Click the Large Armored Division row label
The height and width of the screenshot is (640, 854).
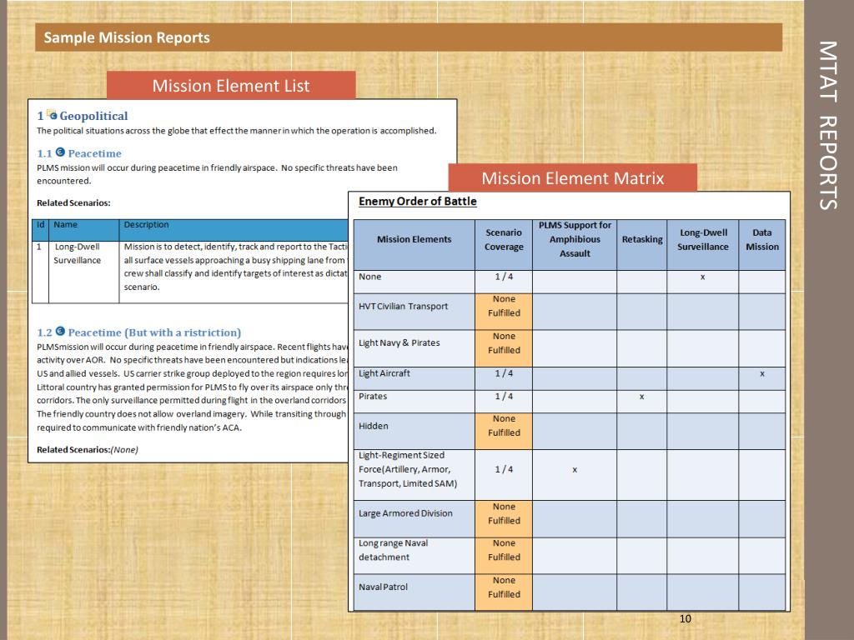click(x=405, y=513)
